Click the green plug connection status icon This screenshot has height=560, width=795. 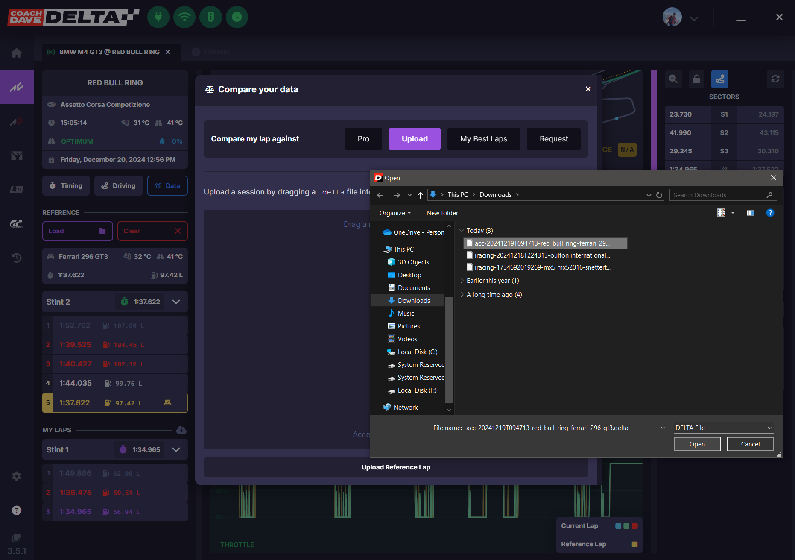[x=158, y=17]
